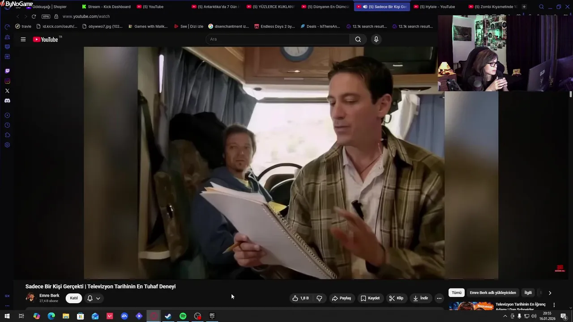The height and width of the screenshot is (322, 573).
Task: Open Microsoft Edge from the taskbar
Action: point(51,316)
